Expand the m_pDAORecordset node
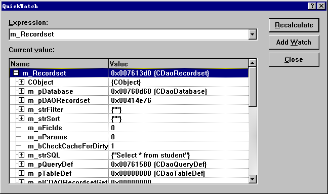328x194 pixels. [x=21, y=100]
